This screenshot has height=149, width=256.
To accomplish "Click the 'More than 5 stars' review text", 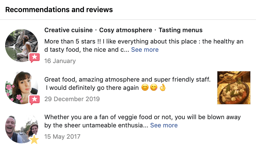I will pyautogui.click(x=144, y=41).
